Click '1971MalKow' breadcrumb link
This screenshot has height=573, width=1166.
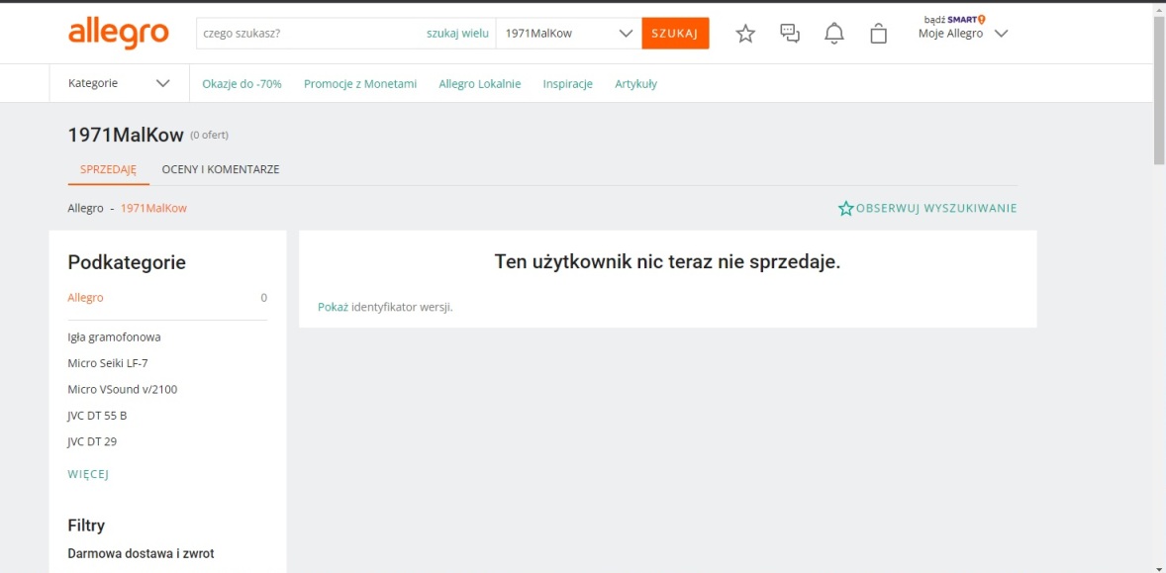(154, 208)
